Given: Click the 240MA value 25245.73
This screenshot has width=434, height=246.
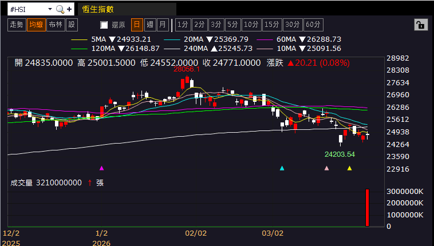Looking at the screenshot, I should click(x=235, y=49).
